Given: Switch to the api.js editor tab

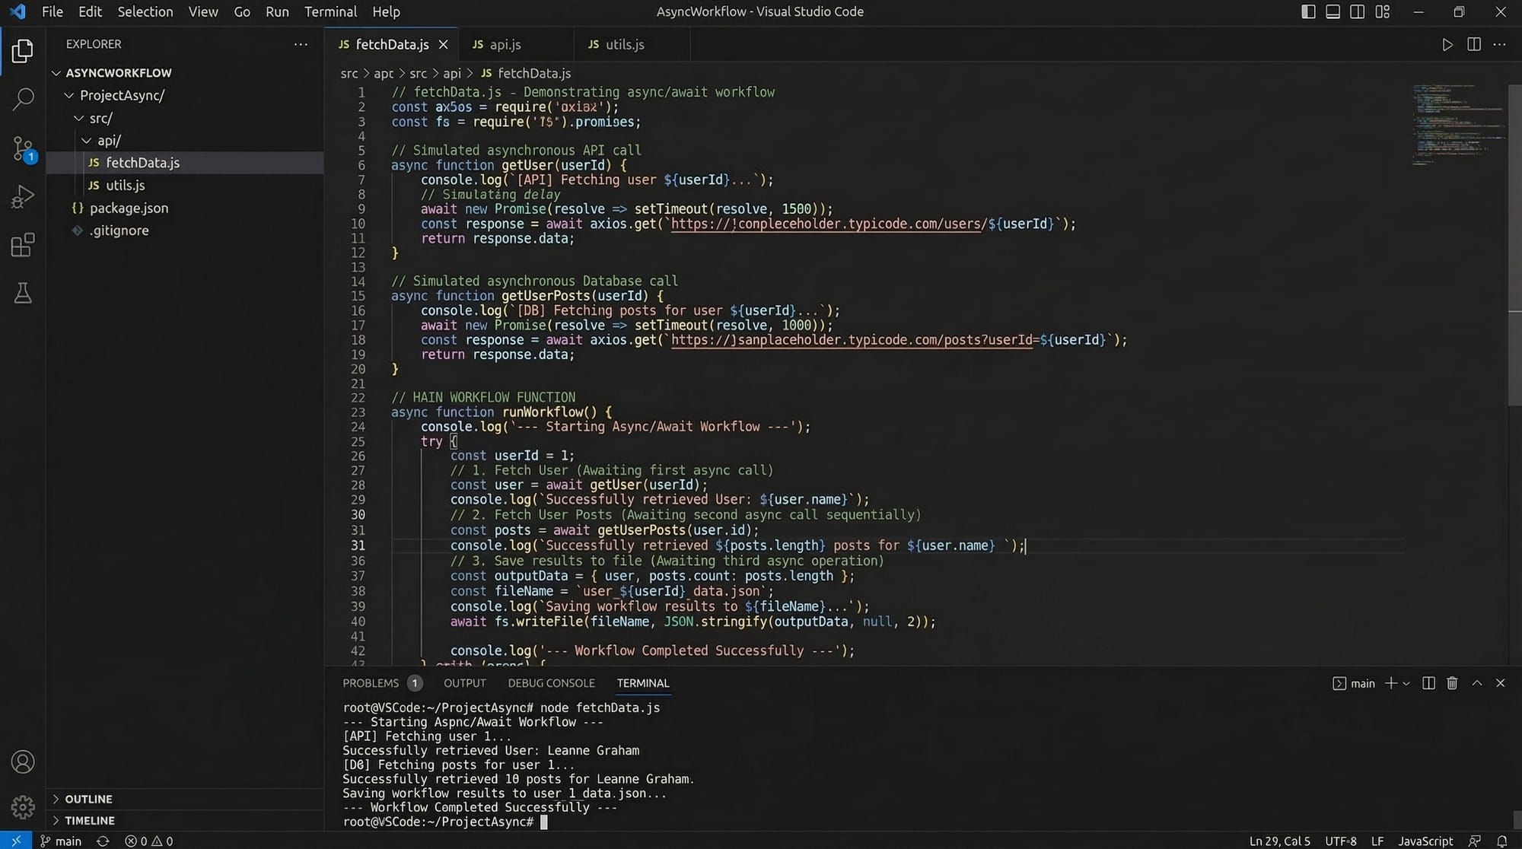Looking at the screenshot, I should click(505, 45).
